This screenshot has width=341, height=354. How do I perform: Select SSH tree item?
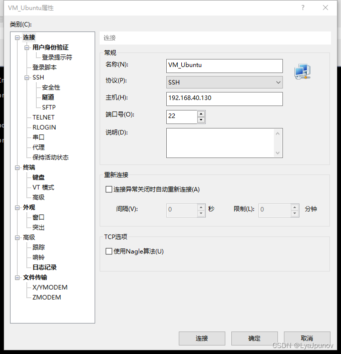point(38,77)
